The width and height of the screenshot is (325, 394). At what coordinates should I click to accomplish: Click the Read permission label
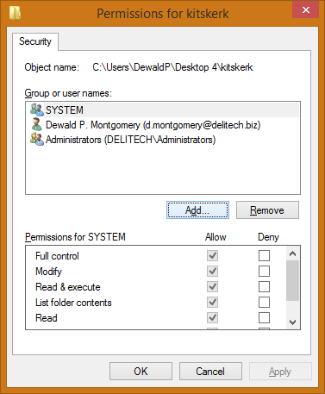tap(47, 318)
